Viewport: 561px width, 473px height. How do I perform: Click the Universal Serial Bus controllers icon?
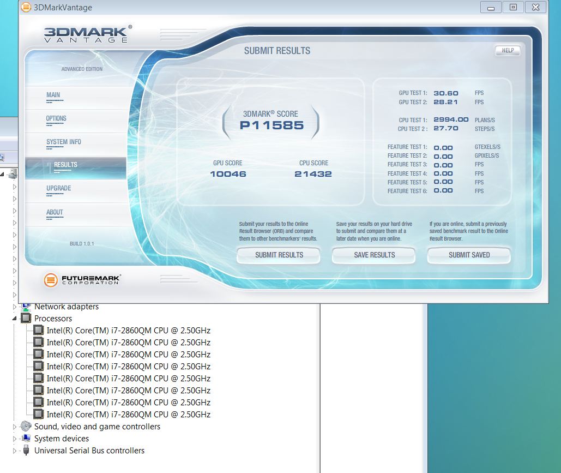point(26,450)
